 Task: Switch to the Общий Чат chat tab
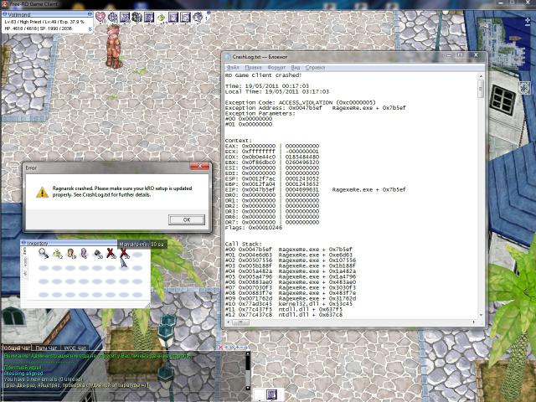(x=17, y=348)
